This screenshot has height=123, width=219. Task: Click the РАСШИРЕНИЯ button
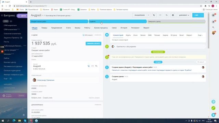click(140, 15)
